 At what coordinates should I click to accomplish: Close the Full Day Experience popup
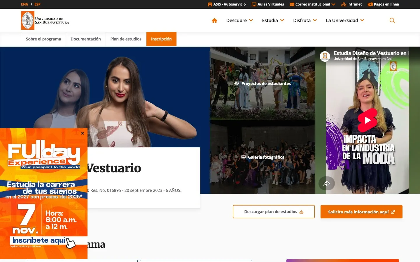[x=83, y=133]
